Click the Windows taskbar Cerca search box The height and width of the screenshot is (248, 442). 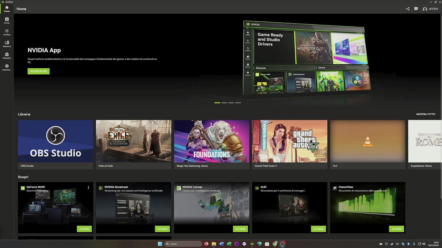click(x=183, y=244)
